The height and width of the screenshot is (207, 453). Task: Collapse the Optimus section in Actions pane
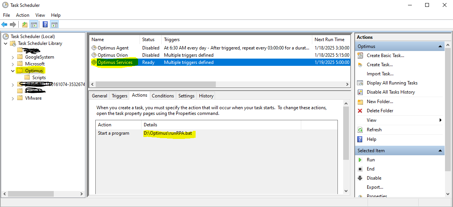pos(439,46)
